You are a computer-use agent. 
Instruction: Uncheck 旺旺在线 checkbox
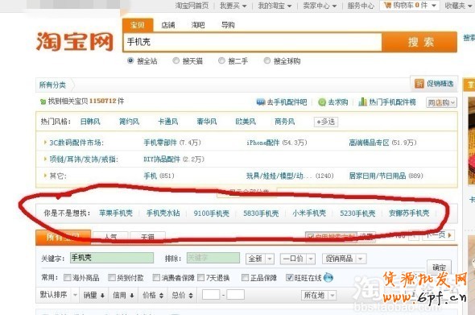click(x=289, y=277)
